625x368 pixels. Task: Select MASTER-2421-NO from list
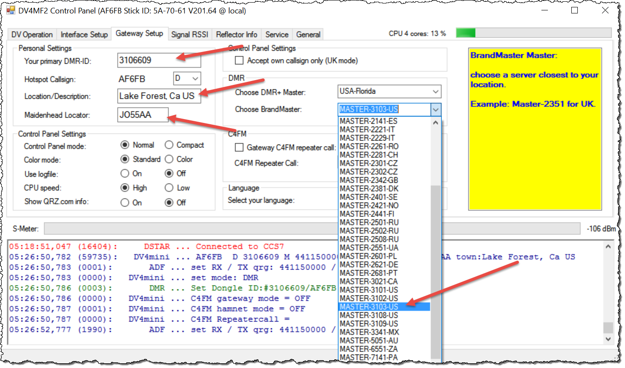(x=384, y=205)
